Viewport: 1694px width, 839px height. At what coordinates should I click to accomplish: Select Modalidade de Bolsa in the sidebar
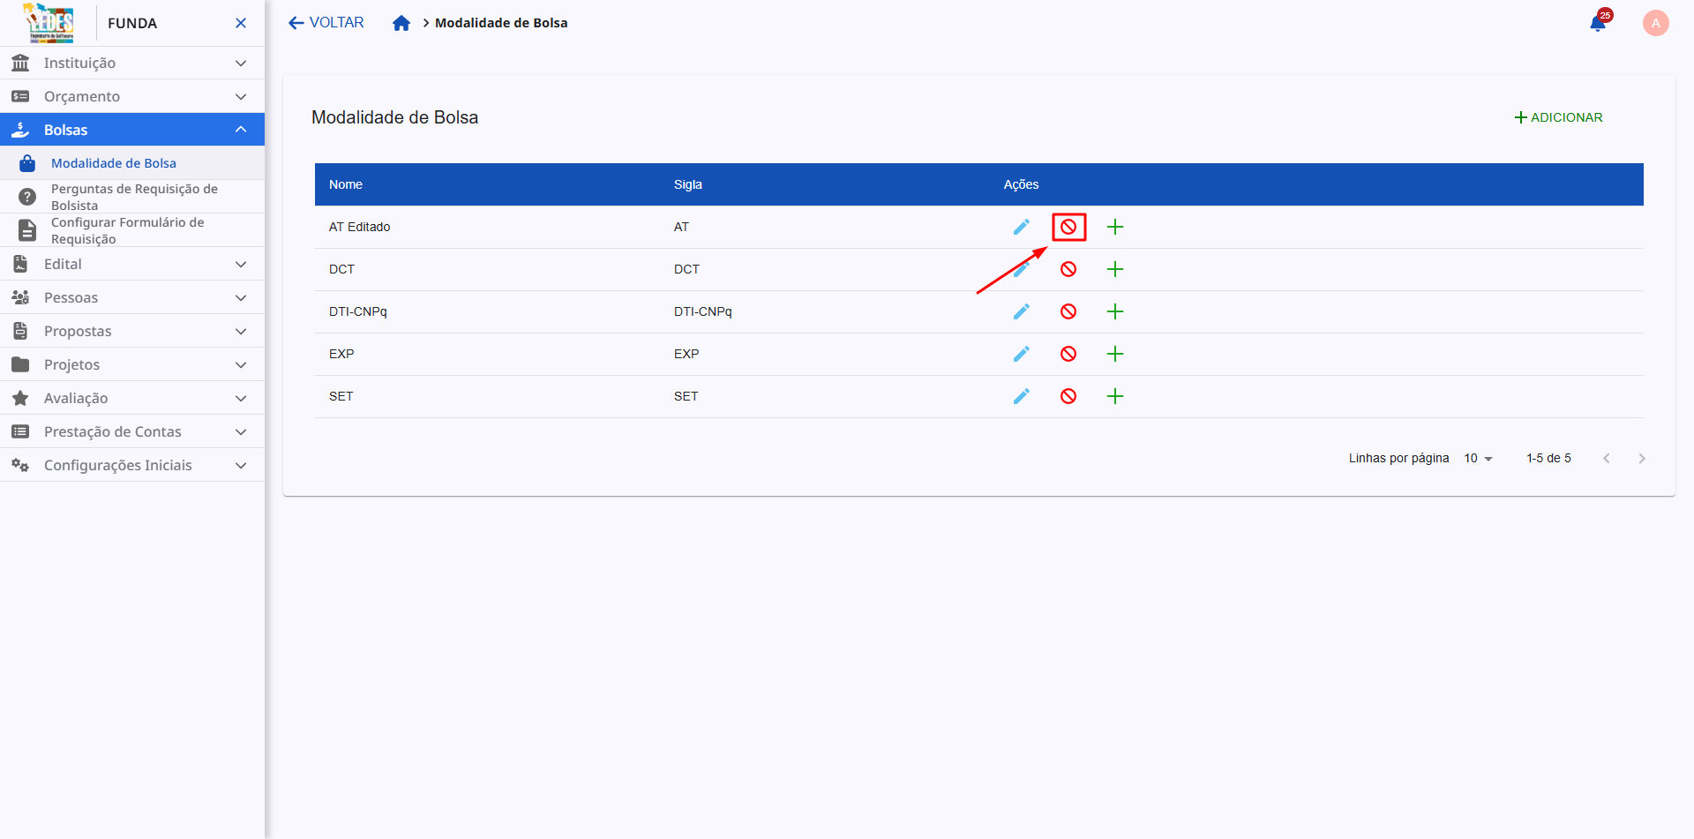[112, 162]
